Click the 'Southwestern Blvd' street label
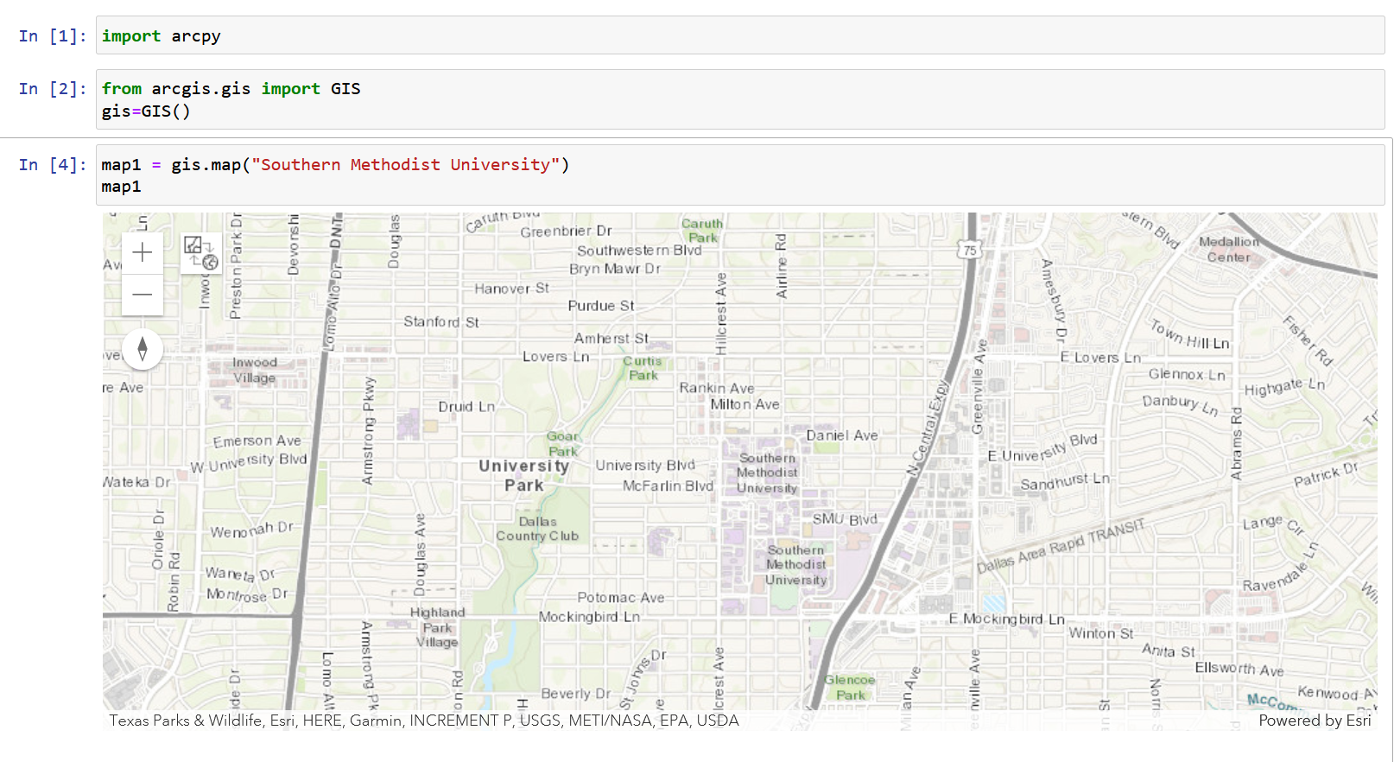This screenshot has width=1394, height=762. click(639, 251)
